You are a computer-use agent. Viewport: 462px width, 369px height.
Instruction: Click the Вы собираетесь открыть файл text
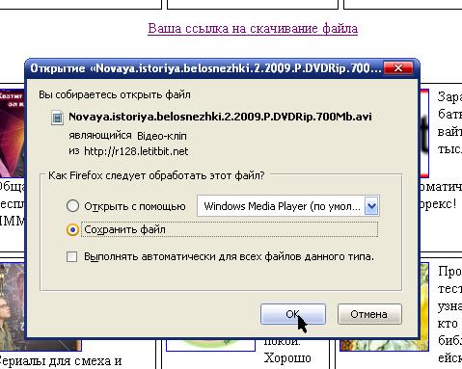click(115, 95)
